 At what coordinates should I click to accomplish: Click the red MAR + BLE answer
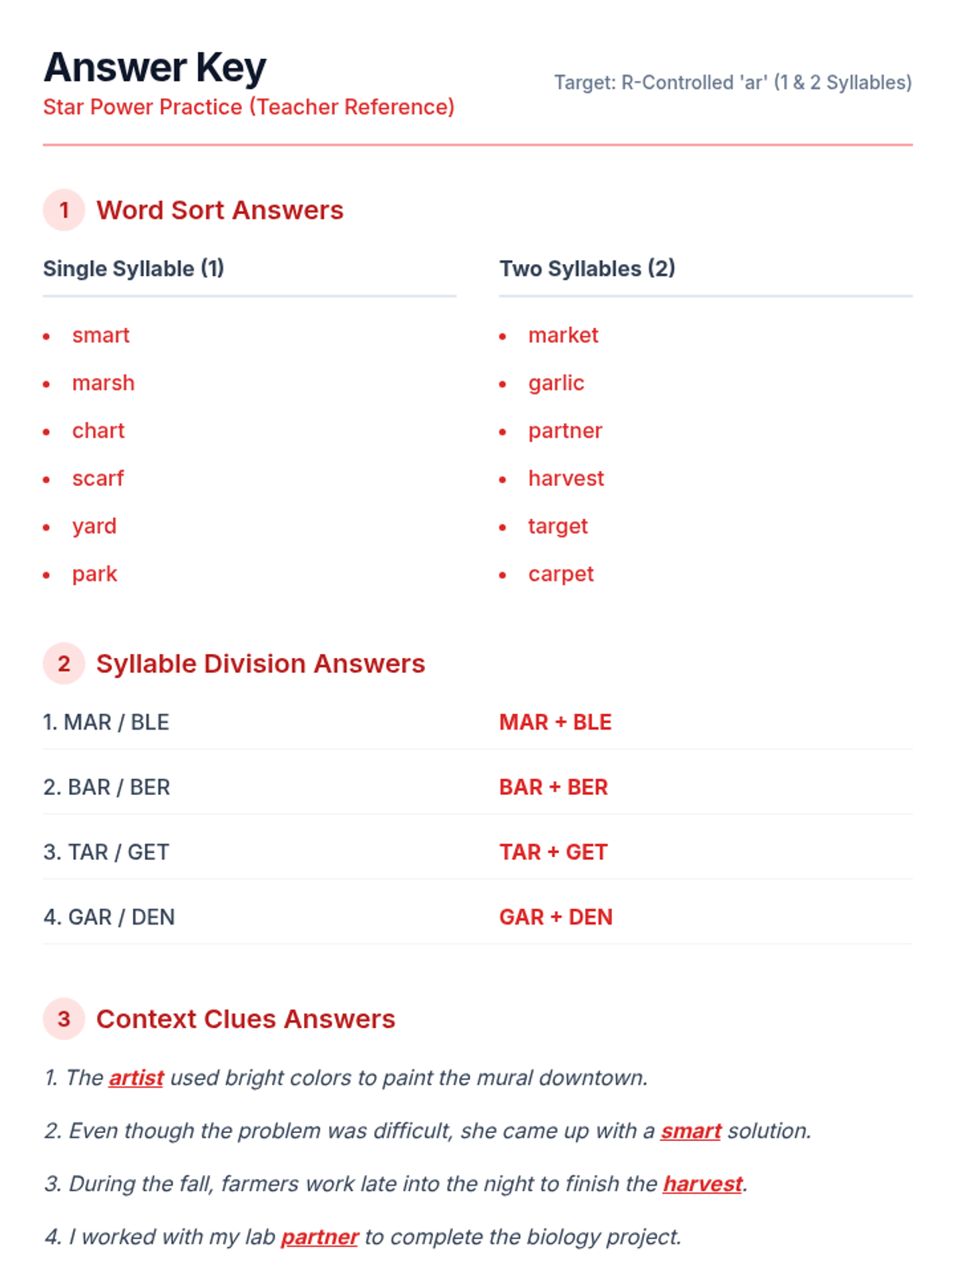pos(555,722)
